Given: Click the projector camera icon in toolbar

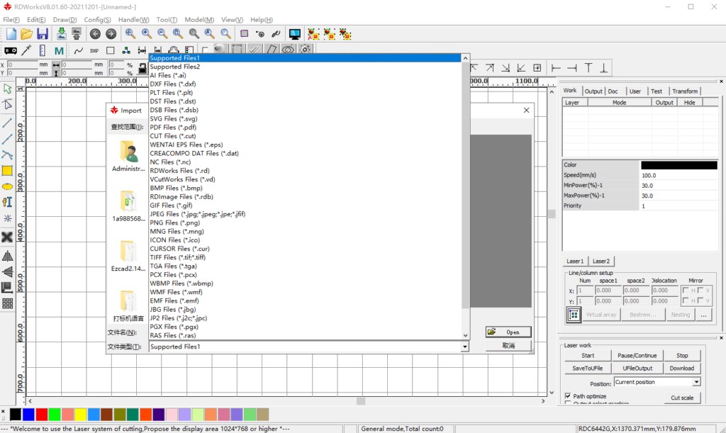Looking at the screenshot, I should [x=11, y=51].
